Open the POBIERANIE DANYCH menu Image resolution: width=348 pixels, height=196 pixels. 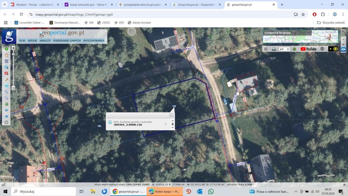pyautogui.click(x=67, y=41)
